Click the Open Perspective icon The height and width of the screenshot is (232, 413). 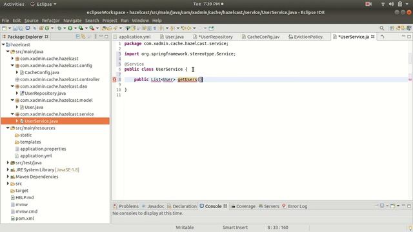tap(392, 28)
